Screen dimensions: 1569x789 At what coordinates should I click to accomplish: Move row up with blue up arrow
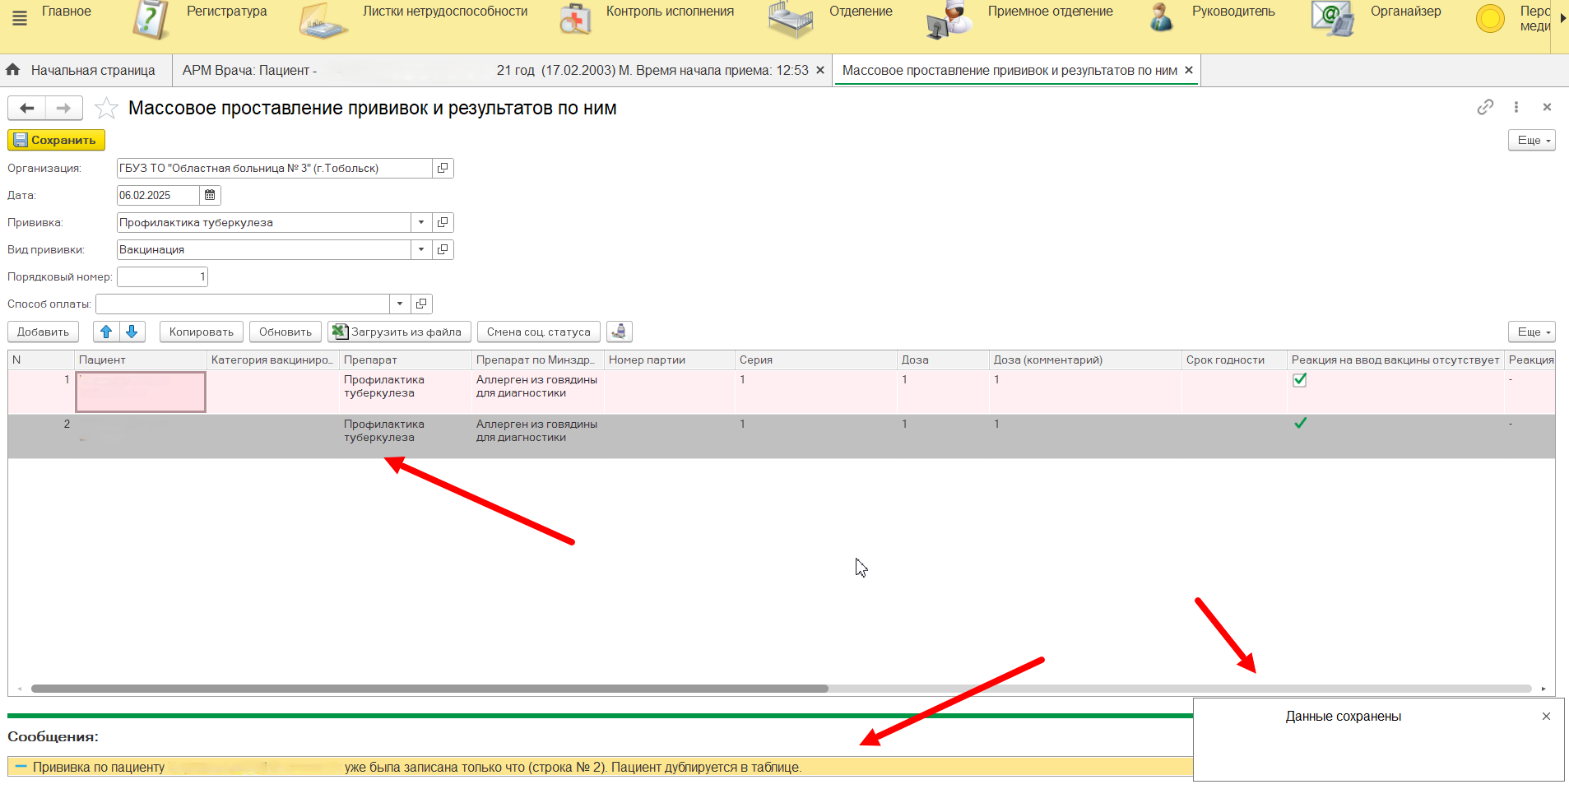coord(106,332)
